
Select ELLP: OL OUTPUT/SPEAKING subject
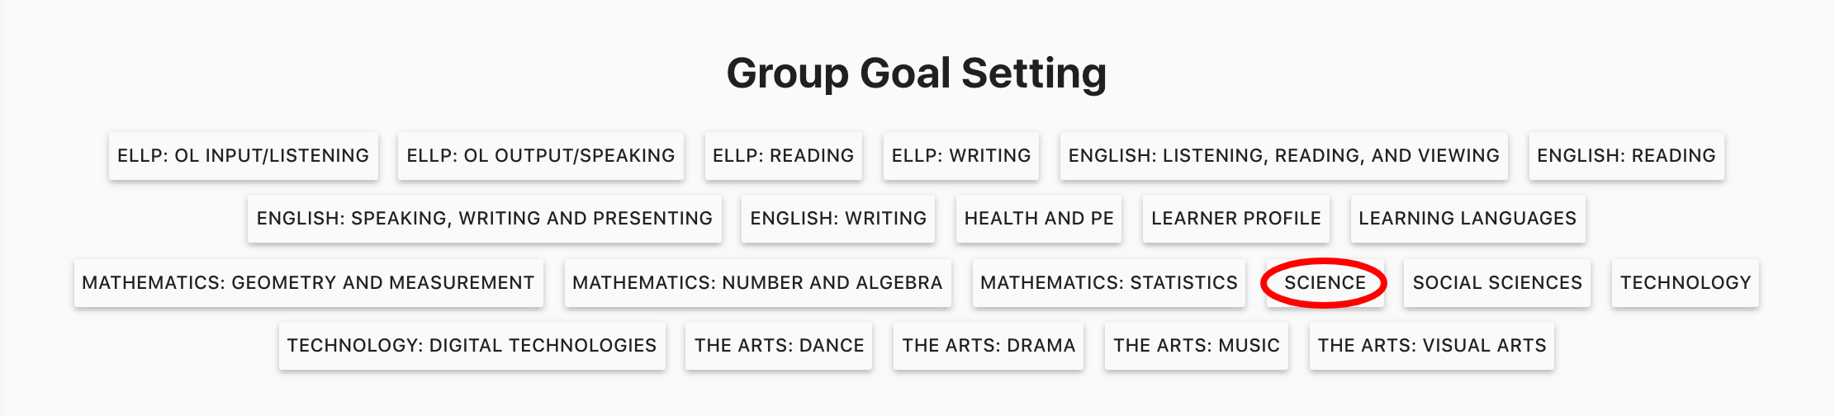[x=540, y=156]
